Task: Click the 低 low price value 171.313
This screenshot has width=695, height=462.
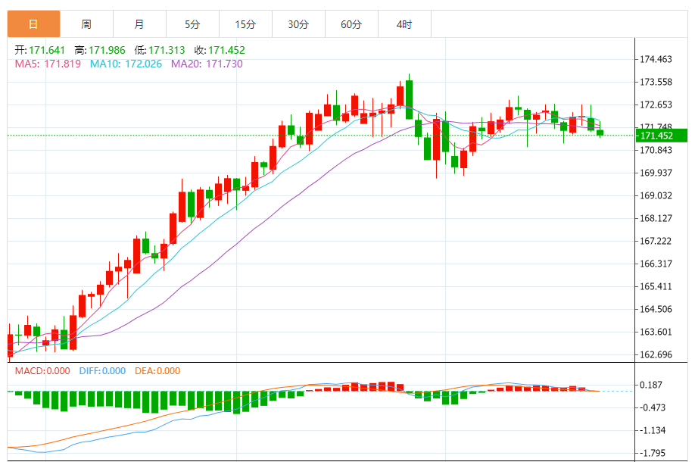Action: pos(167,50)
